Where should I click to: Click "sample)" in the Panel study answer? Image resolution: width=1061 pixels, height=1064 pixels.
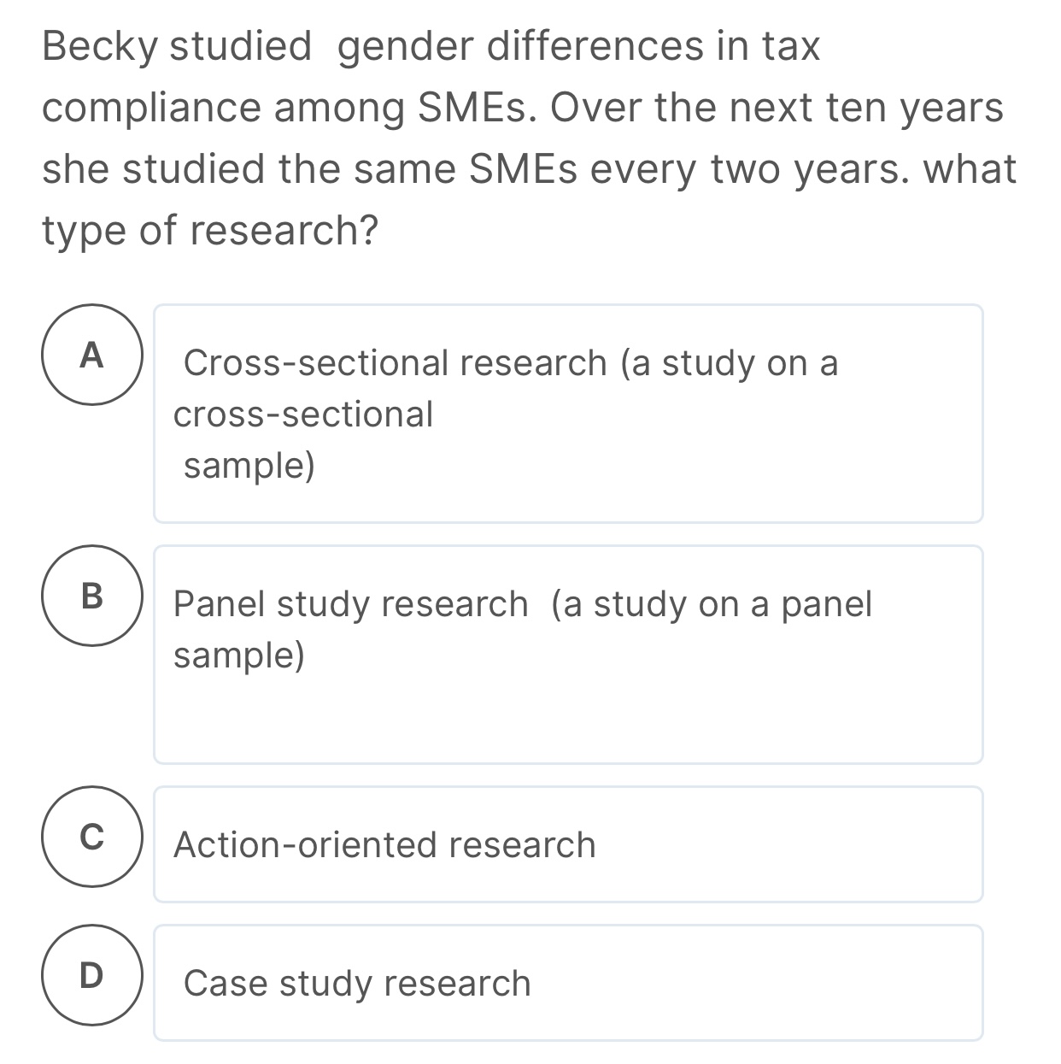239,655
